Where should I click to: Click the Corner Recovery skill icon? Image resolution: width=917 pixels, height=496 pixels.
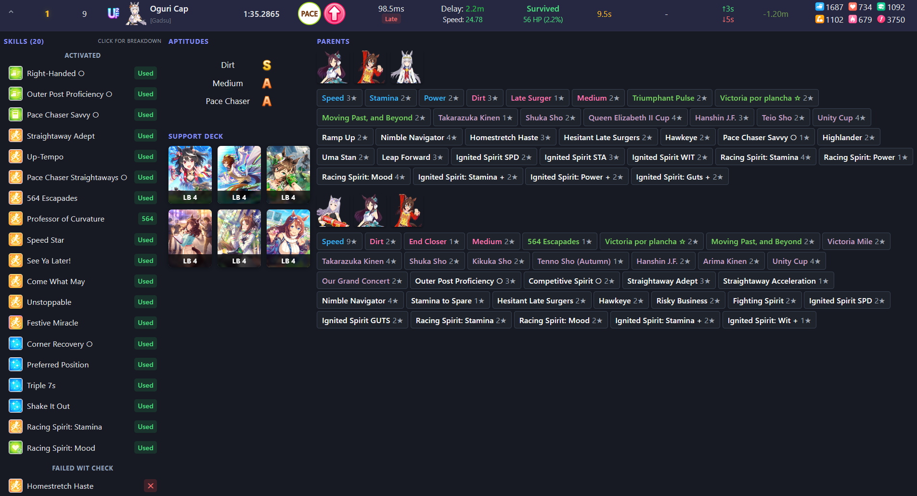15,344
